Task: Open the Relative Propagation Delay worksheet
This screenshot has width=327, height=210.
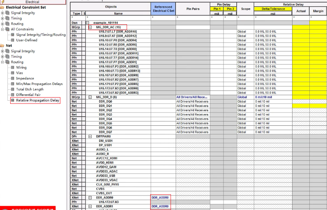Action: pyautogui.click(x=38, y=100)
